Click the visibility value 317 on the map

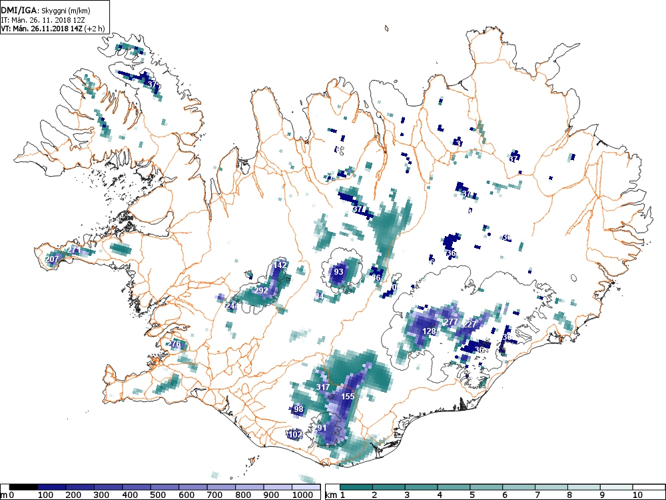point(323,387)
